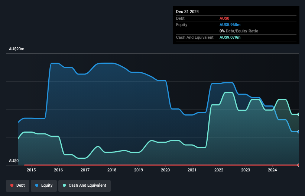Click the Cash And Equivalent tooltip row label

click(x=195, y=37)
